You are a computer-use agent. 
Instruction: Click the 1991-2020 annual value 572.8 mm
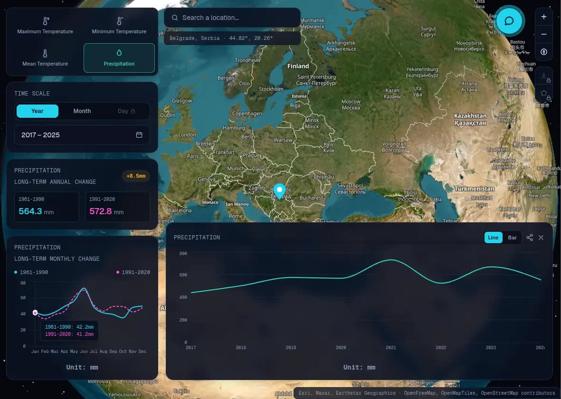(x=106, y=211)
